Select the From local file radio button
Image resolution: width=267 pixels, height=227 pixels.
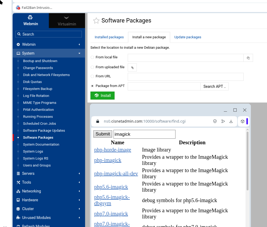click(x=92, y=57)
